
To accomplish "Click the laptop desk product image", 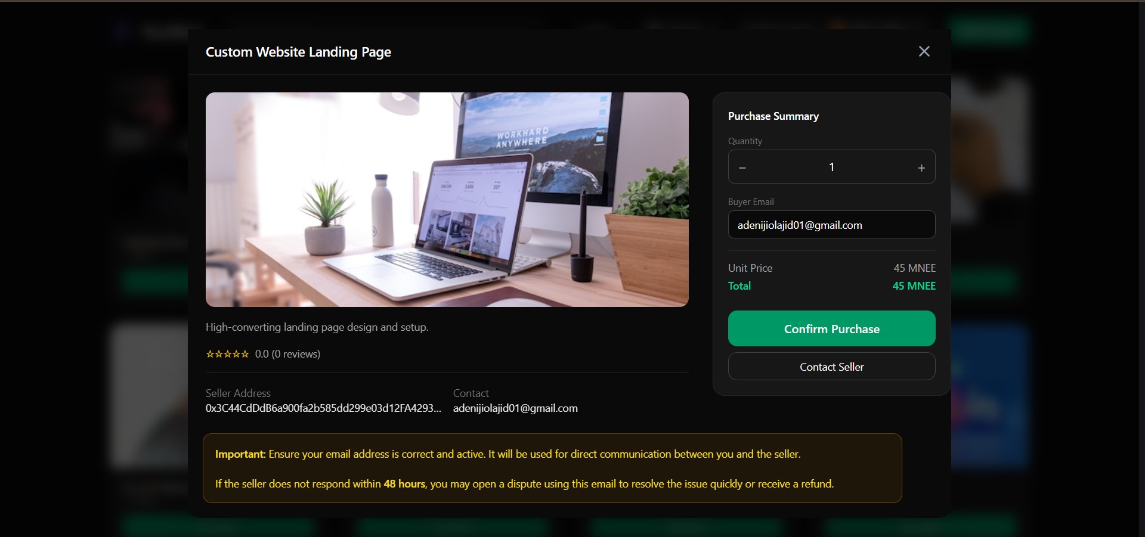I will (447, 200).
